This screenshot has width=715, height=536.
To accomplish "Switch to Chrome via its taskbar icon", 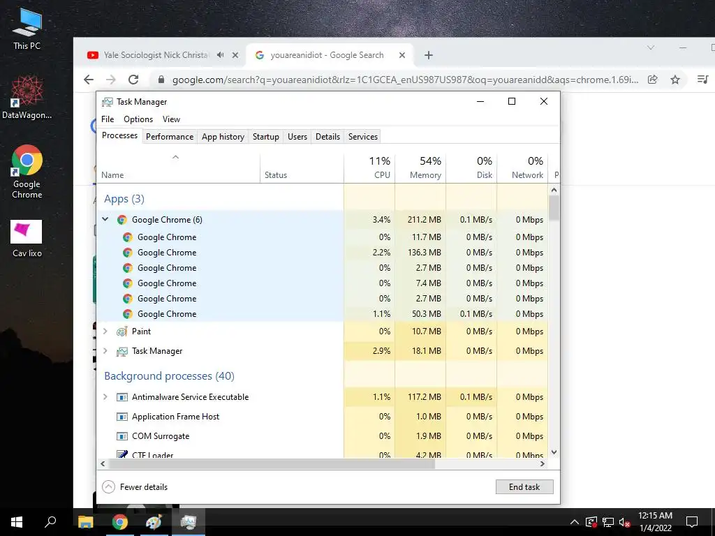I will pos(120,522).
